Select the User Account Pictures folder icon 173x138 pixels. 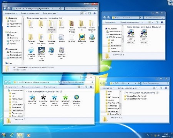72,26
